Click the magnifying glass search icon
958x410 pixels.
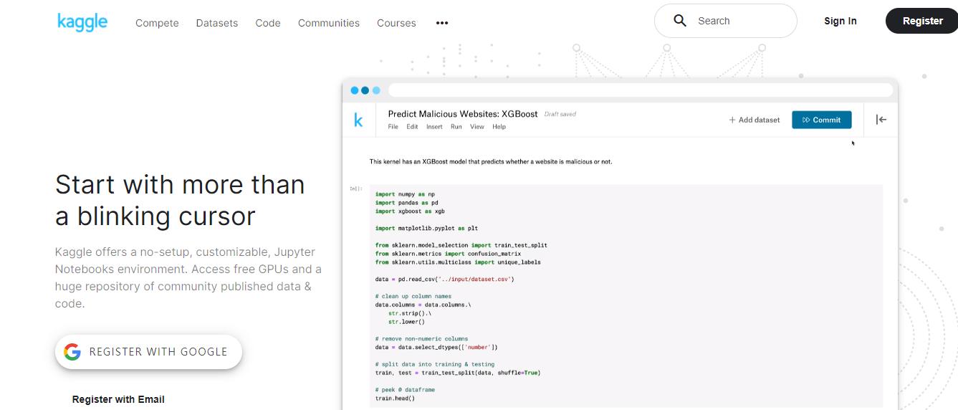[680, 21]
